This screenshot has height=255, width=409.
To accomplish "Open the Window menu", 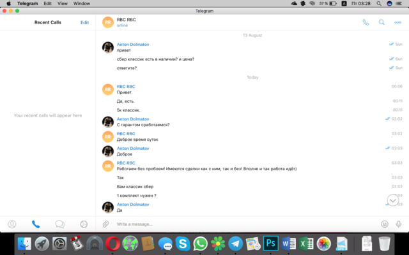I will [82, 4].
